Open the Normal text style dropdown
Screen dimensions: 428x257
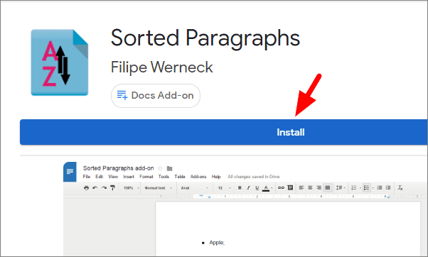tap(159, 188)
